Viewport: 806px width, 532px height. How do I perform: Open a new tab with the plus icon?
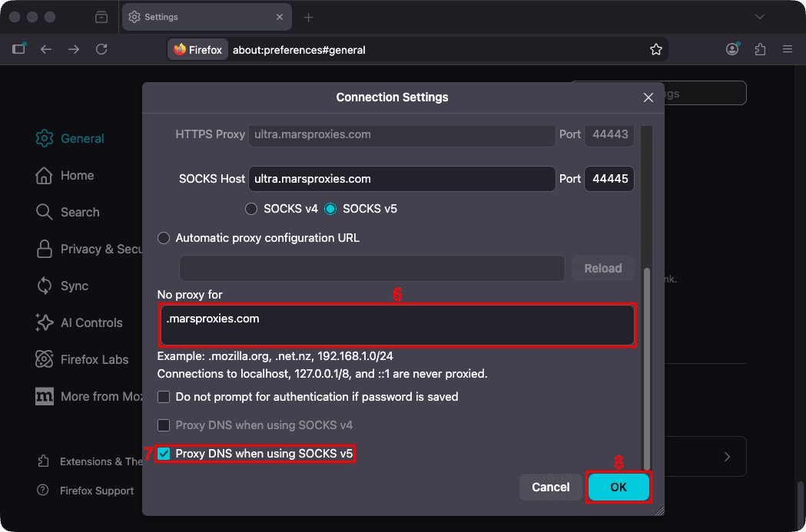click(308, 18)
